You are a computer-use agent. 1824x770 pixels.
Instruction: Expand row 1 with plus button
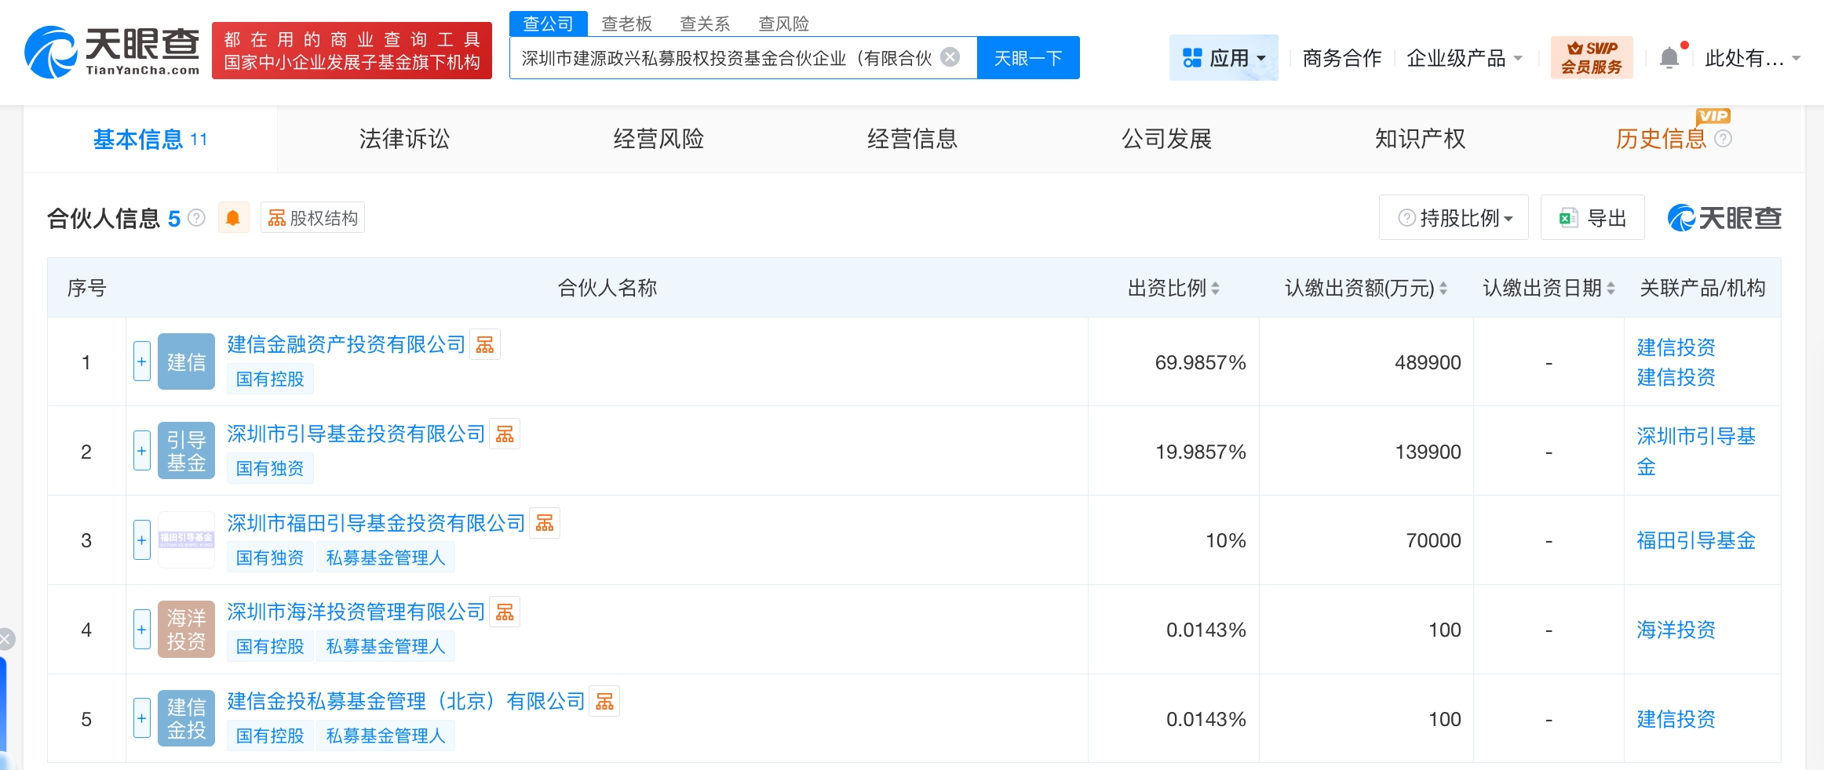pos(142,361)
